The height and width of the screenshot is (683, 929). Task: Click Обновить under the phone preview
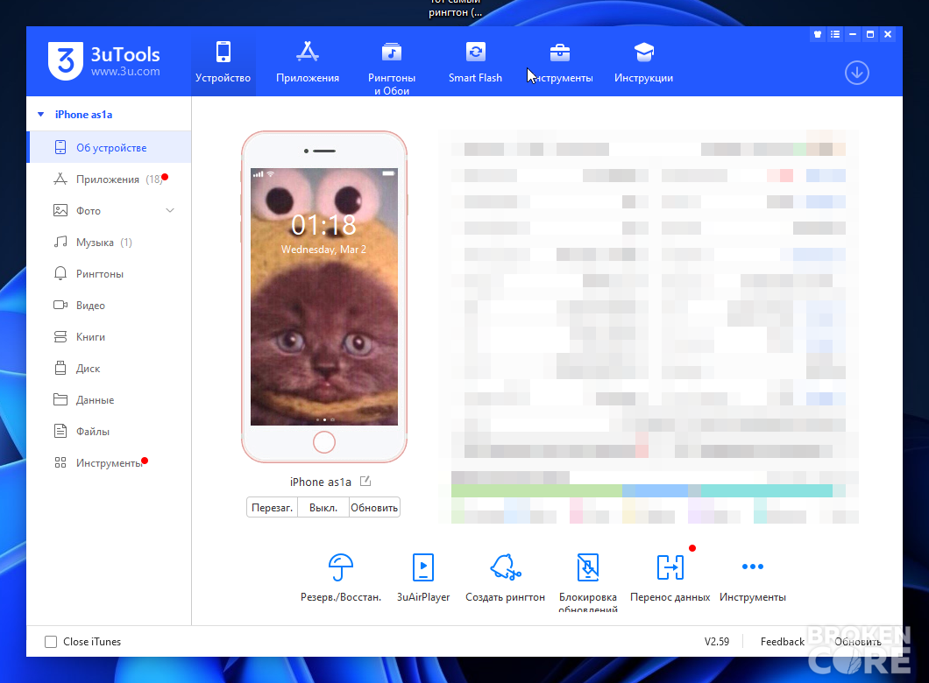[374, 508]
